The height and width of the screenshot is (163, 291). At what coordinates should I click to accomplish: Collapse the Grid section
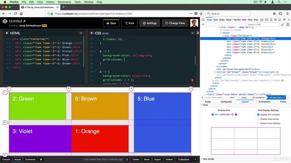point(202,105)
